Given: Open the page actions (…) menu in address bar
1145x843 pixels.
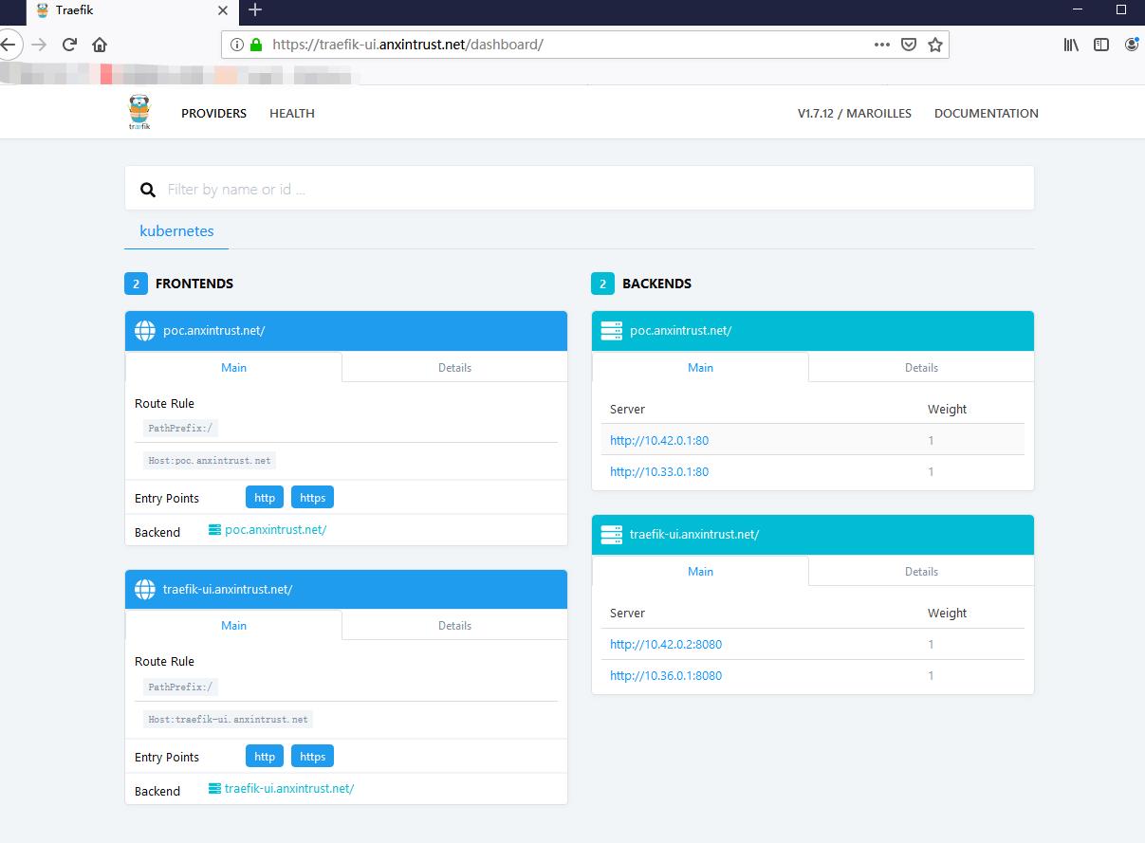Looking at the screenshot, I should [881, 44].
